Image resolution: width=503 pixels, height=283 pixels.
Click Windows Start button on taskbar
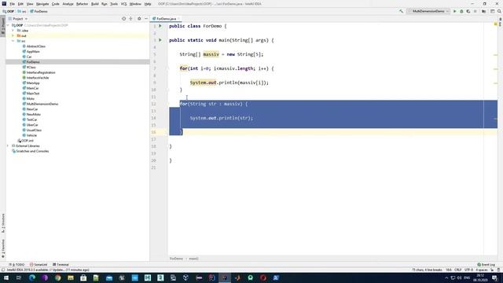point(6,277)
